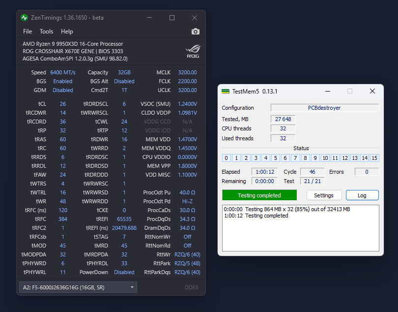Click the CPU threads value 32

coord(283,128)
